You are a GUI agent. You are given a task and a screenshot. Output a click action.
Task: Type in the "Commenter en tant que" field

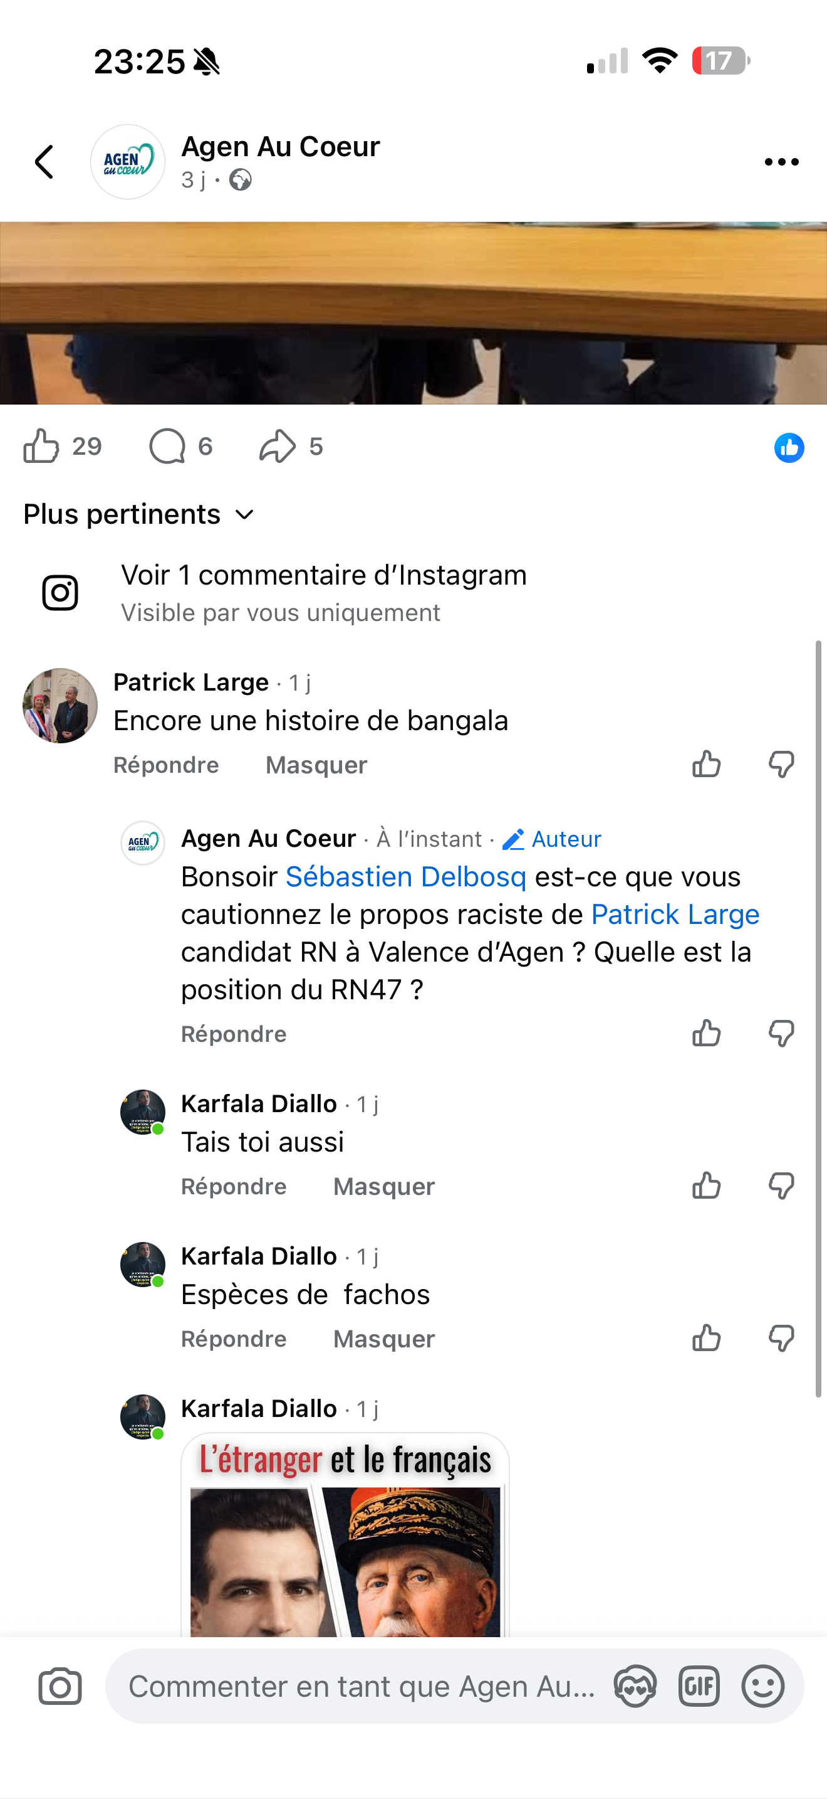361,1687
